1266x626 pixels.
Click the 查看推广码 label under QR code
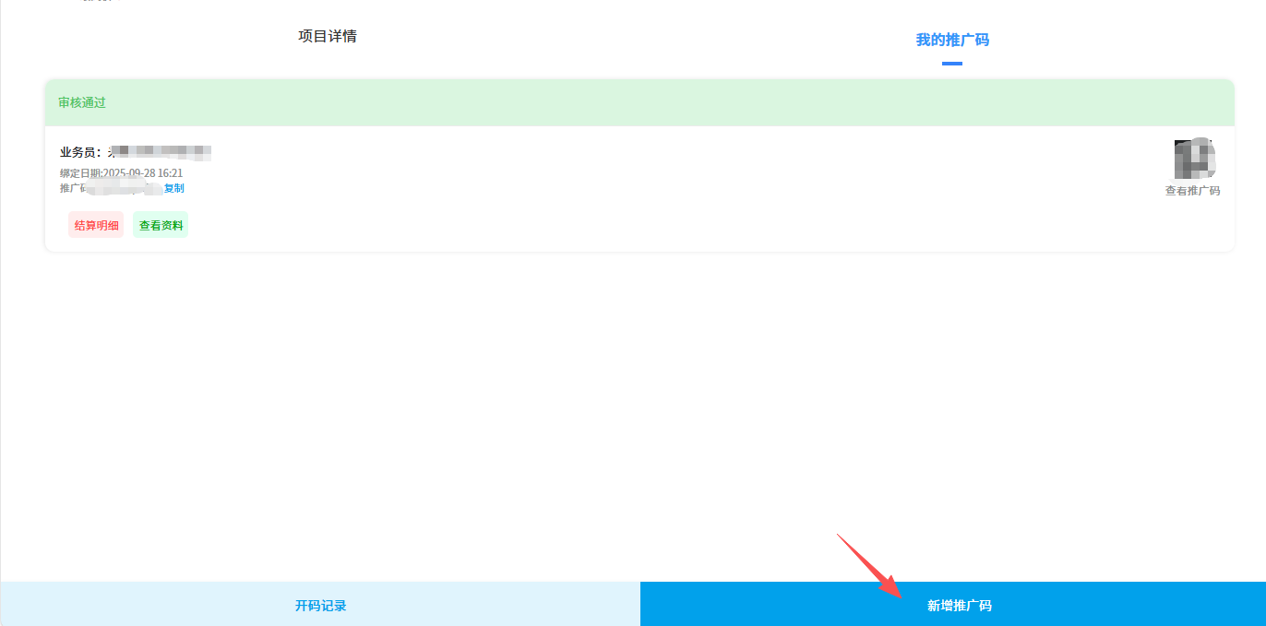pyautogui.click(x=1192, y=191)
